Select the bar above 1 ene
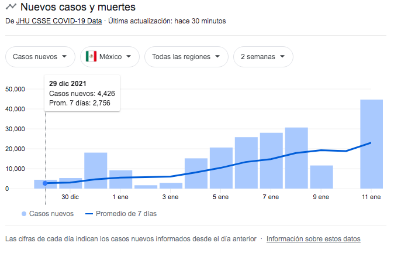Screen dimensions: 401x253 click(120, 179)
